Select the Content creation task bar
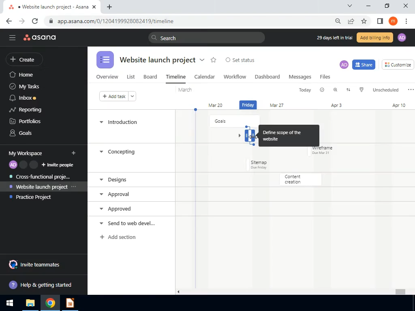Viewport: 415px width, 311px height. 300,179
